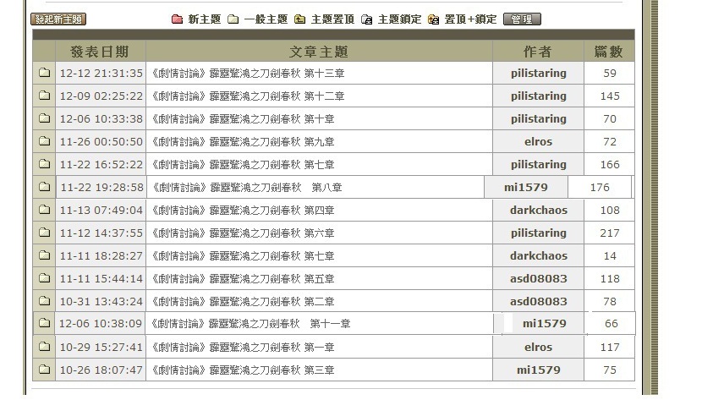The height and width of the screenshot is (400, 724).
Task: Click the red 新主題 folder legend icon
Action: point(177,19)
